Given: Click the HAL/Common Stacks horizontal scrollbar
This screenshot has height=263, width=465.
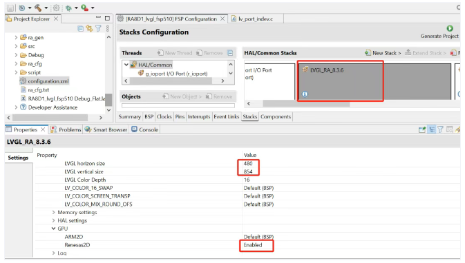Looking at the screenshot, I should tap(306, 104).
